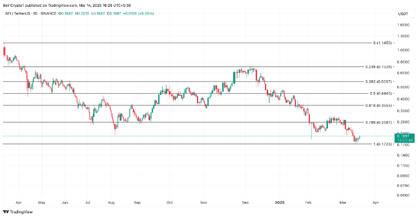Click the TradingView logo at bottom left
The image size is (418, 216).
pos(17,212)
